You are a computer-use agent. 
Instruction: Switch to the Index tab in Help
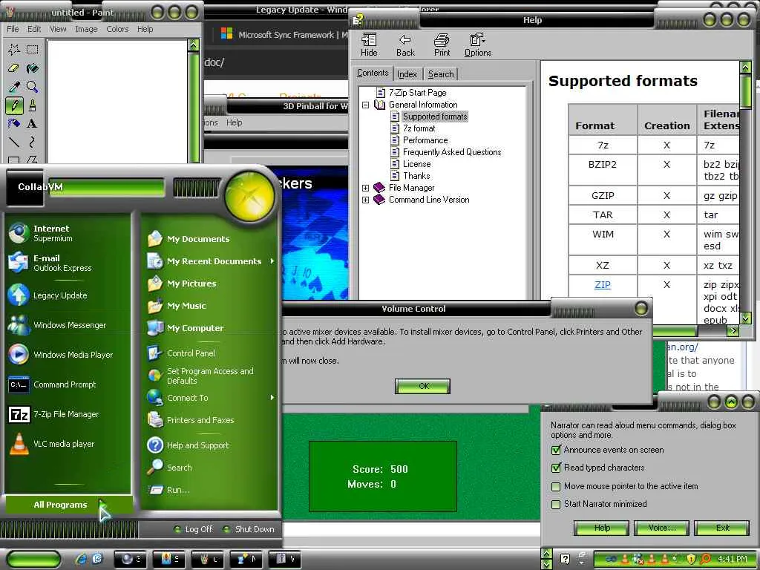point(407,74)
